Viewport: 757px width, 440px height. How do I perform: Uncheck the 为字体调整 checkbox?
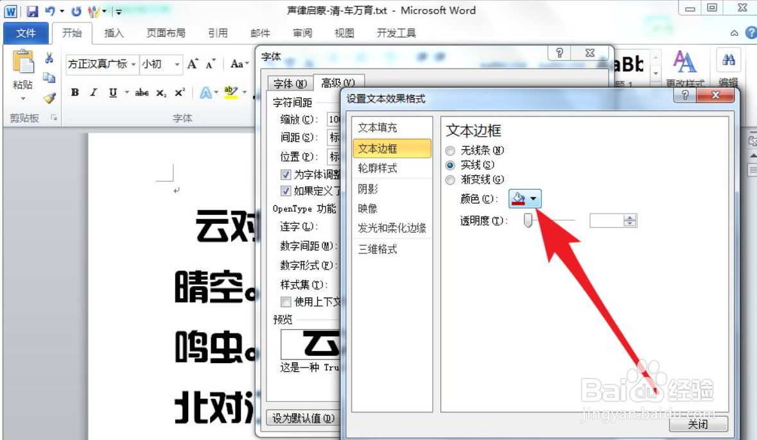pyautogui.click(x=286, y=174)
